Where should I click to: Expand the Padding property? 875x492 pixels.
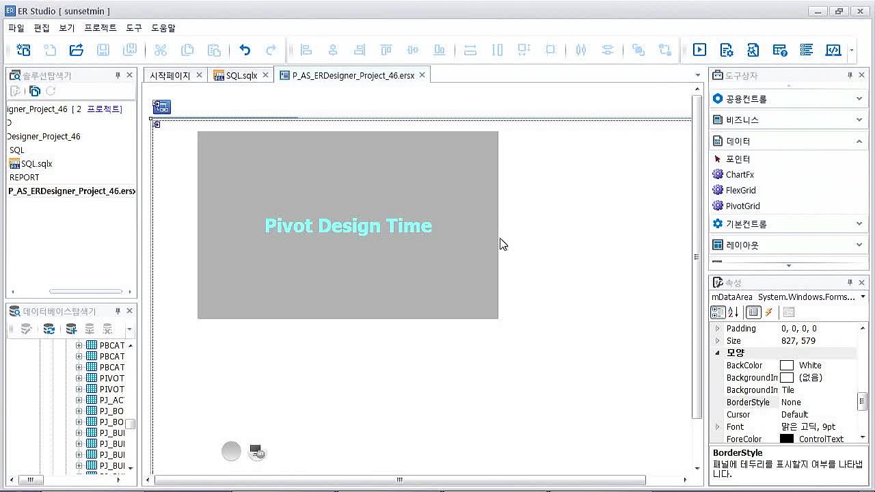point(717,329)
